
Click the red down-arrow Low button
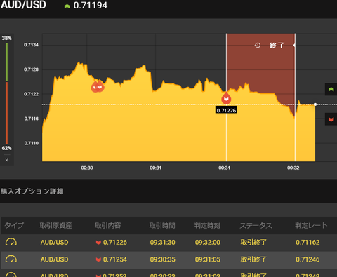tap(331, 119)
